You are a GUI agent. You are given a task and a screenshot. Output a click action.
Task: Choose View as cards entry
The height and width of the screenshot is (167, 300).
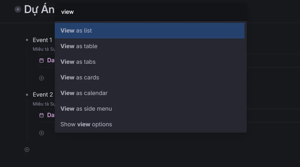pyautogui.click(x=150, y=77)
